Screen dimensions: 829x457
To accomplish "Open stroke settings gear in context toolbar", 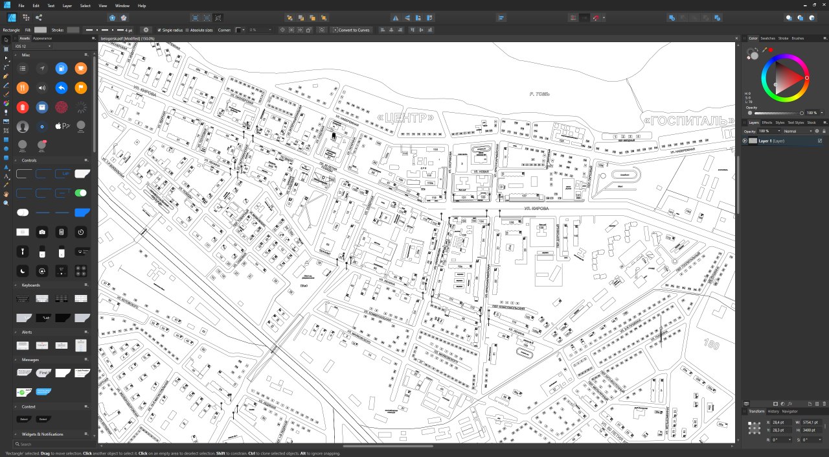I will tap(146, 30).
